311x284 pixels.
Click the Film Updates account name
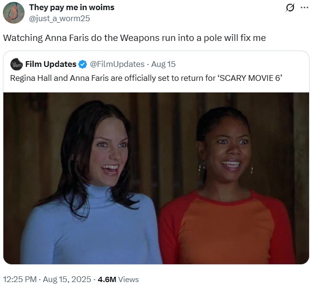pyautogui.click(x=51, y=64)
